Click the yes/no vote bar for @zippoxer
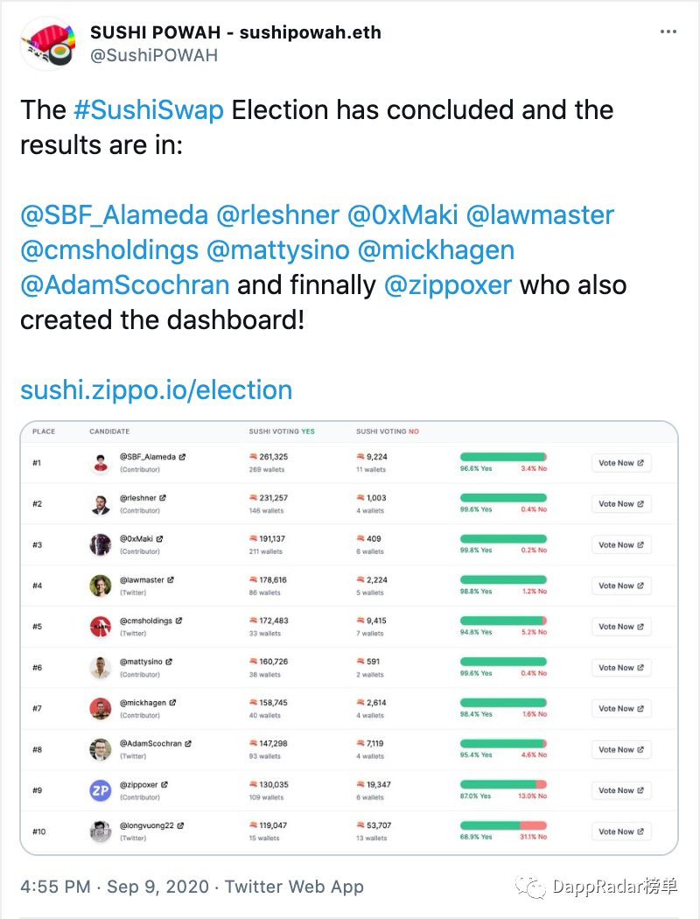The width and height of the screenshot is (700, 919). click(x=503, y=784)
